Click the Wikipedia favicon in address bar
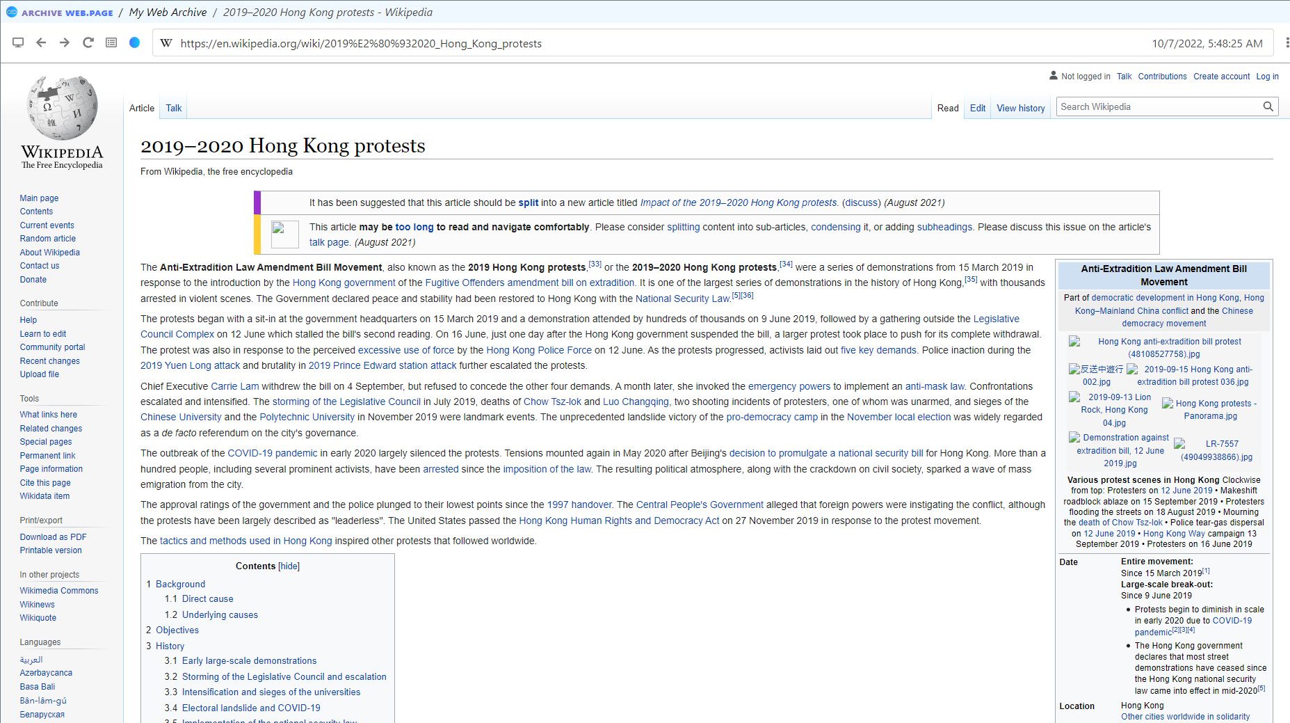The width and height of the screenshot is (1290, 723). [x=166, y=43]
